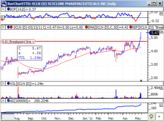Click the change value +.34 in data box
The width and height of the screenshot is (164, 121).
(36, 53)
